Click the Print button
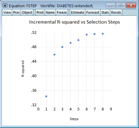Screen dimensions: 139x128 coord(40,12)
